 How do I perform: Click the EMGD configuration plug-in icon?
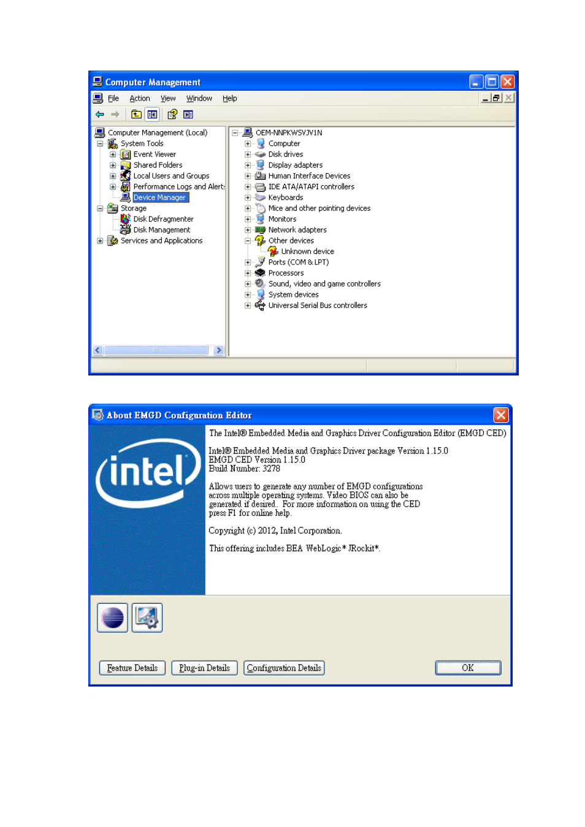pos(147,618)
